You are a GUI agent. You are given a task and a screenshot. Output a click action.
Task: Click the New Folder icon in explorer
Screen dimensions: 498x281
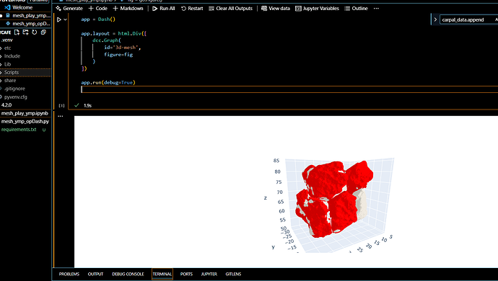click(x=26, y=32)
